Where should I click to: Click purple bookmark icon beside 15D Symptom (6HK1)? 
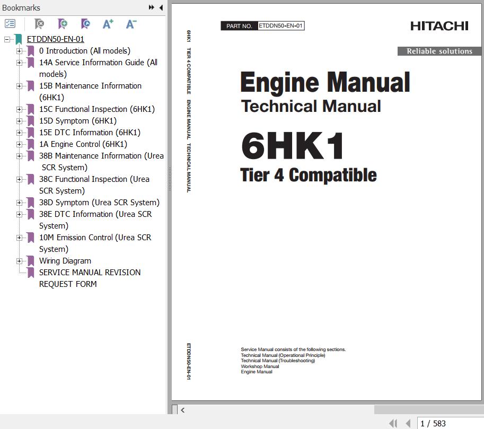(x=31, y=121)
